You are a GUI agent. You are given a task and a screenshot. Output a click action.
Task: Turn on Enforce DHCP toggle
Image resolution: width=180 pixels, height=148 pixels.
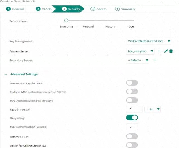(x=132, y=136)
